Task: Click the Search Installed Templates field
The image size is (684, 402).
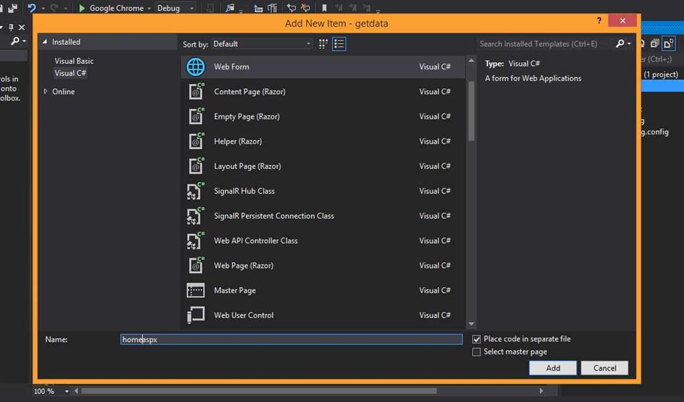Action: click(545, 43)
